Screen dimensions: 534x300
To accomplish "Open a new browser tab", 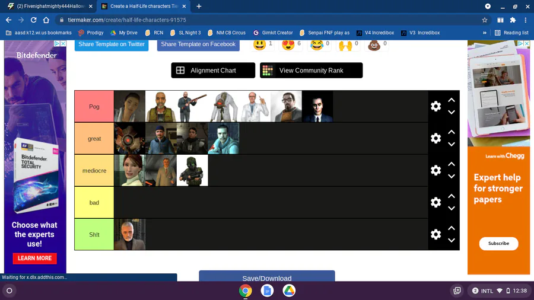I will pyautogui.click(x=199, y=6).
